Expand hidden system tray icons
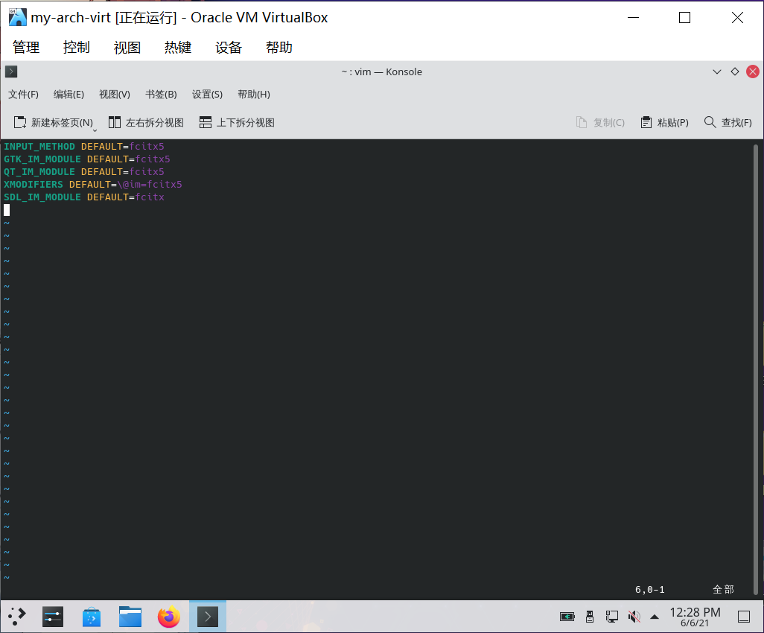The image size is (764, 633). click(655, 617)
